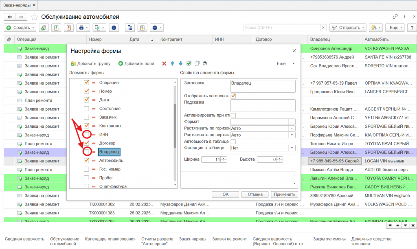Click the red X delete element icon
The height and width of the screenshot is (249, 417).
[x=164, y=63]
